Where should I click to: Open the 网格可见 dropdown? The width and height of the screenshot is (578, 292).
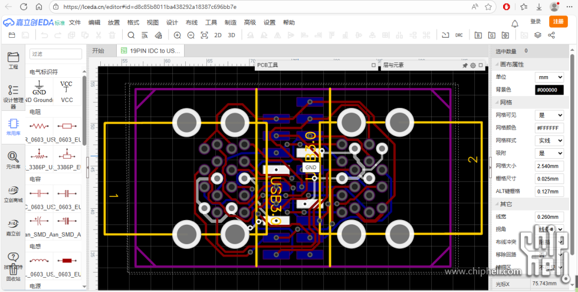point(549,115)
